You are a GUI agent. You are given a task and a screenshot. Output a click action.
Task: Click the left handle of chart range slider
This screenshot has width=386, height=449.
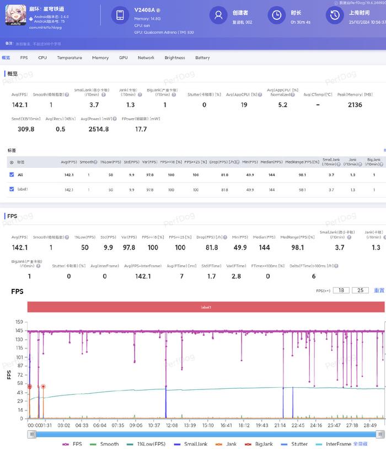click(32, 434)
